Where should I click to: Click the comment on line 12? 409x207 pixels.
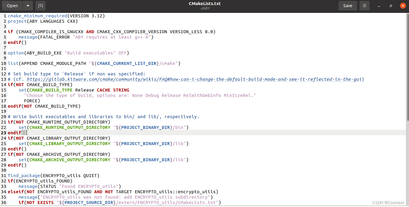[x=77, y=74]
